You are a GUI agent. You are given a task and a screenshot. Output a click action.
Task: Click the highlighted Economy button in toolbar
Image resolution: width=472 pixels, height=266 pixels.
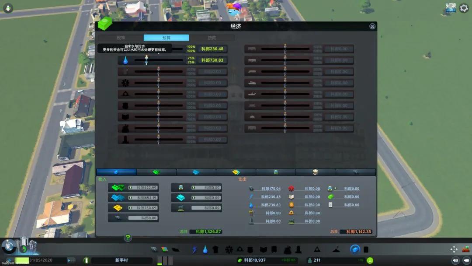pos(355,249)
